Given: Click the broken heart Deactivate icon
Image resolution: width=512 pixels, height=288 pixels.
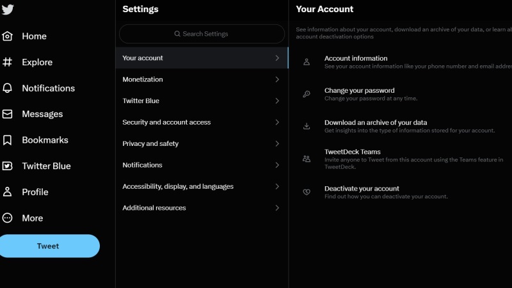Looking at the screenshot, I should click(307, 192).
